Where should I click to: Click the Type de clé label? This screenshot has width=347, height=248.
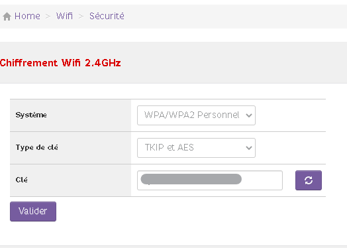[36, 147]
